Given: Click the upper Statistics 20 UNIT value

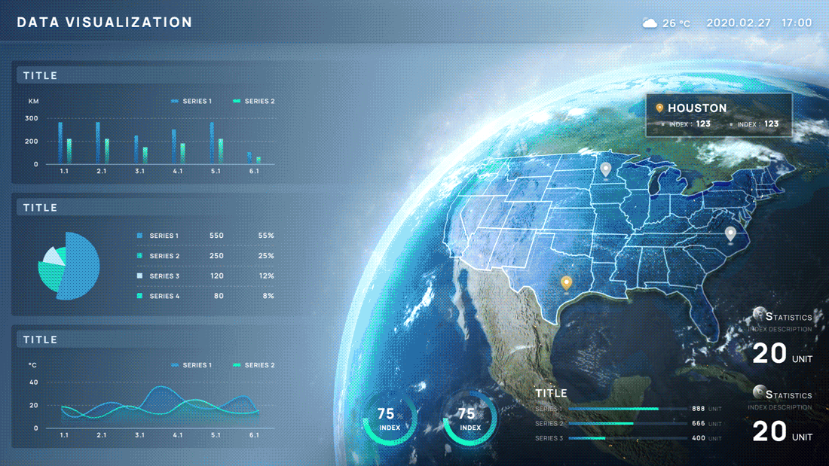Looking at the screenshot, I should (x=782, y=354).
